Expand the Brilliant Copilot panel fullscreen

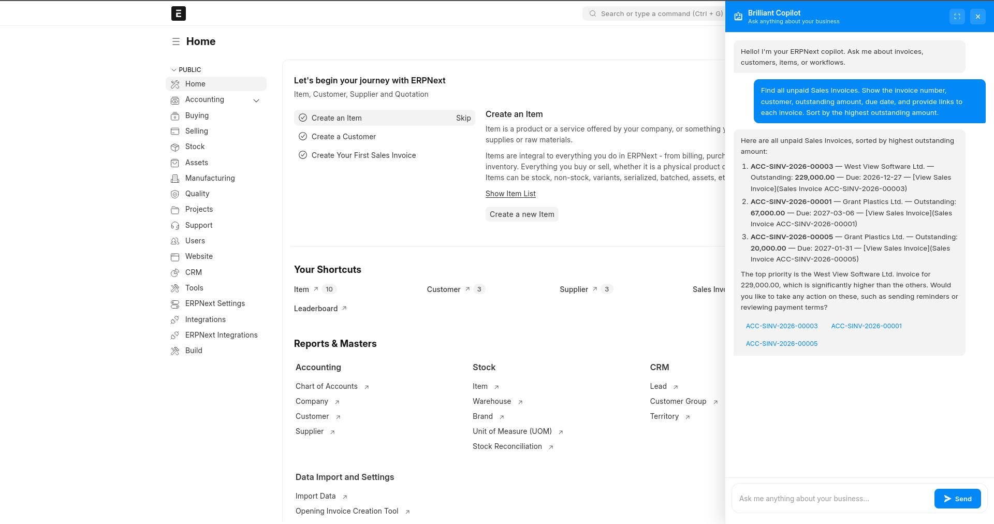957,17
